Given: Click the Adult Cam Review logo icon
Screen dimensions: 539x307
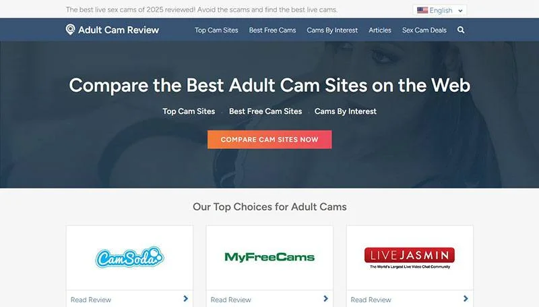Looking at the screenshot, I should click(70, 30).
